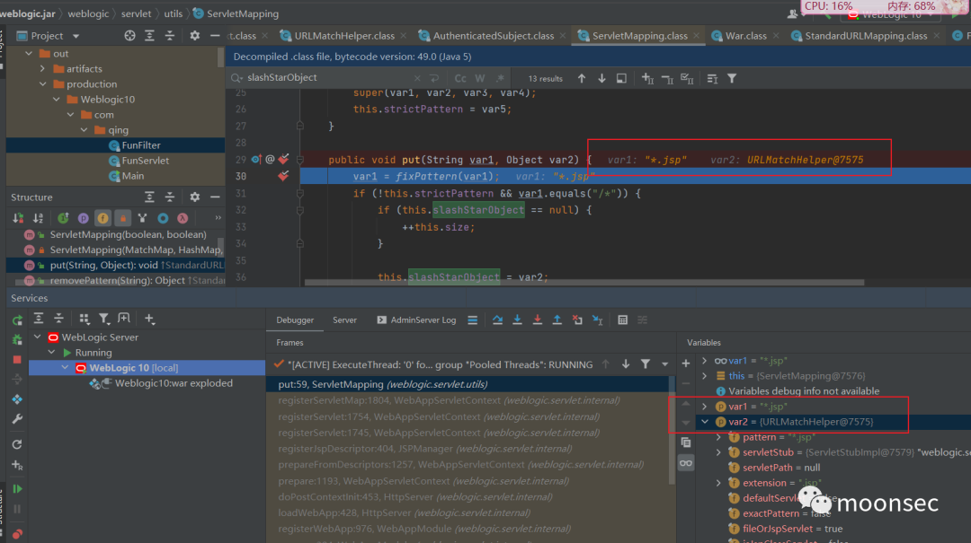Select the Debugger tab

295,320
